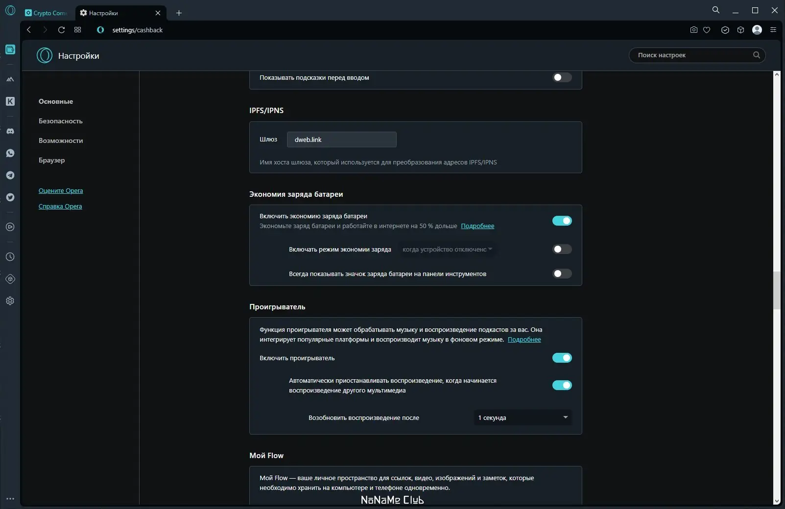Click the 'IPFS/IPNS' section heading
The image size is (785, 509).
266,110
